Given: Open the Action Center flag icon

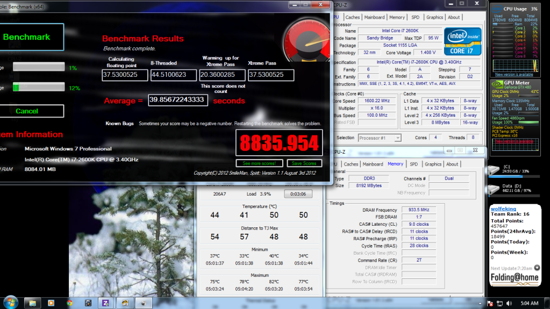Looking at the screenshot, I should click(x=490, y=304).
